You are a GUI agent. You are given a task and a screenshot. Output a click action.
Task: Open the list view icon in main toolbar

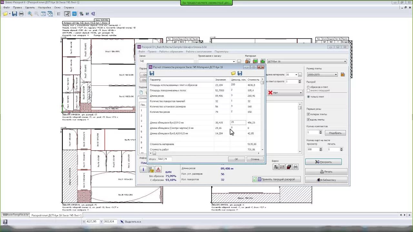(59, 14)
